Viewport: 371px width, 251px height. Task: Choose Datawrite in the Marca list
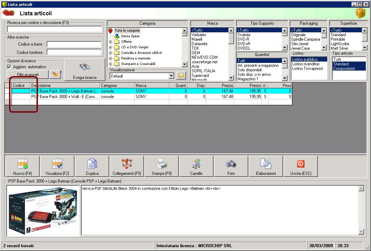200,44
